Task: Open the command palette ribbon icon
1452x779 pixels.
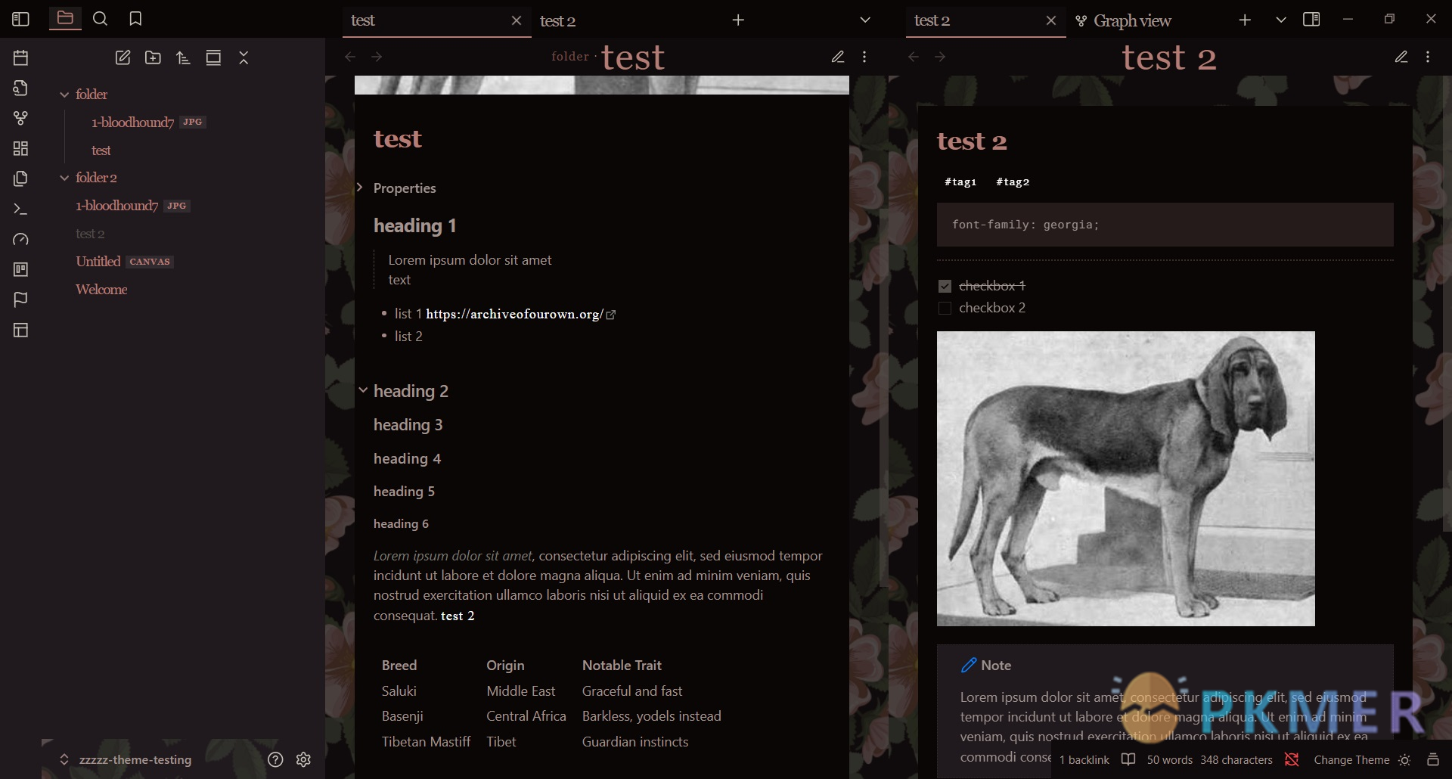Action: point(20,209)
